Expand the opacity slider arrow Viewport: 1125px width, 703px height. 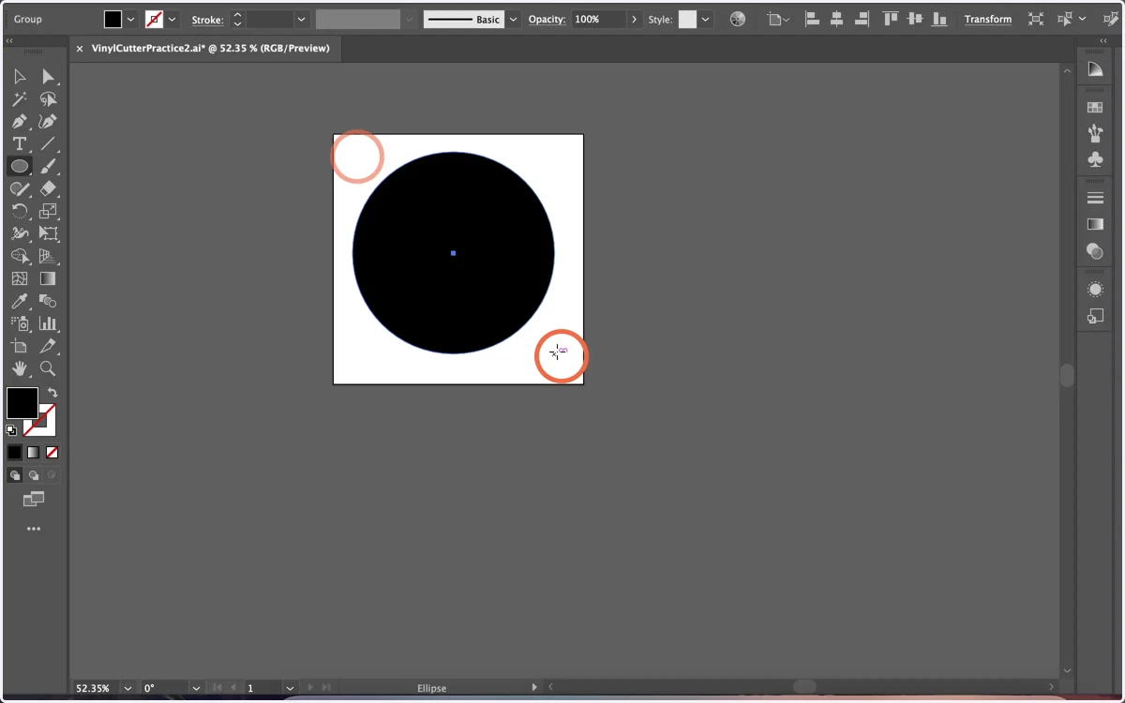tap(635, 19)
